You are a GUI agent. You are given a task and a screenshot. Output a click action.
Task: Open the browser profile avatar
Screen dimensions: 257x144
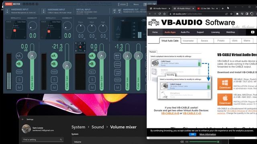(252, 14)
